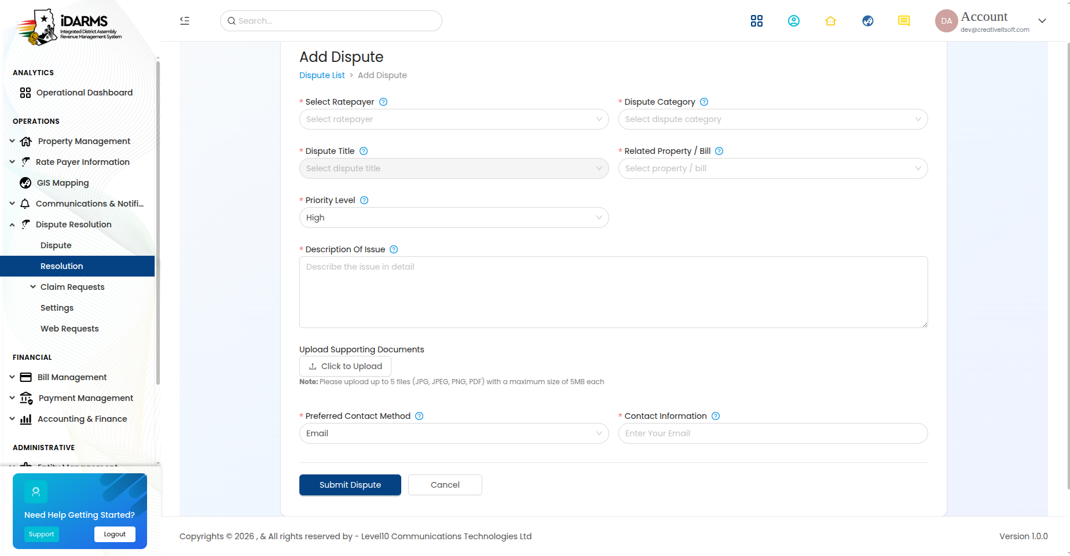Show help icon beside Related Property / Bill
The width and height of the screenshot is (1070, 556).
click(x=719, y=151)
